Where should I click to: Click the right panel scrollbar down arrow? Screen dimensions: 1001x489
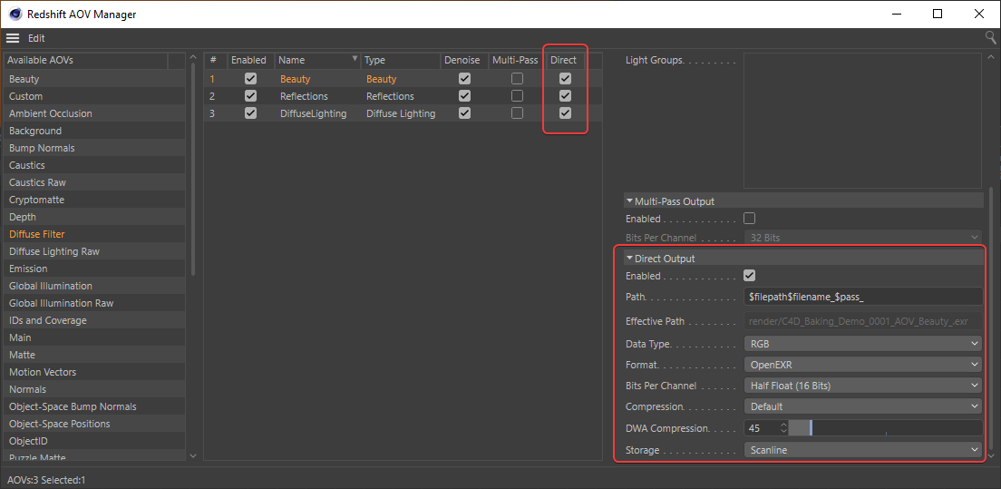point(991,455)
